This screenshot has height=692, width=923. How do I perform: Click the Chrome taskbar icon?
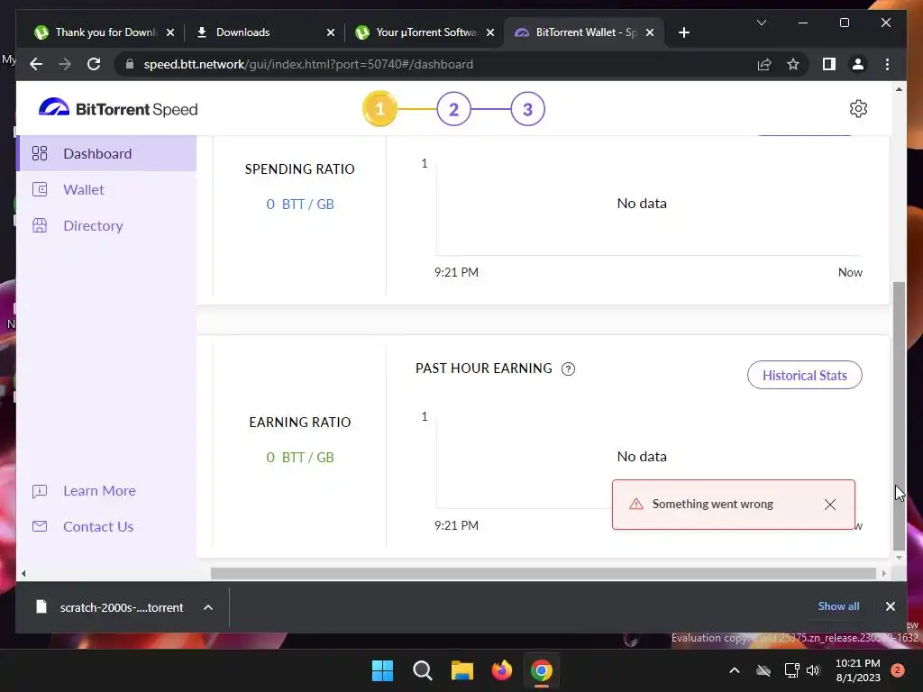542,670
